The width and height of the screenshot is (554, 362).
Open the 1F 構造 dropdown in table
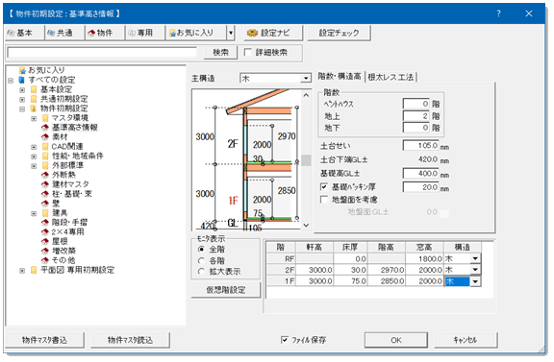475,281
